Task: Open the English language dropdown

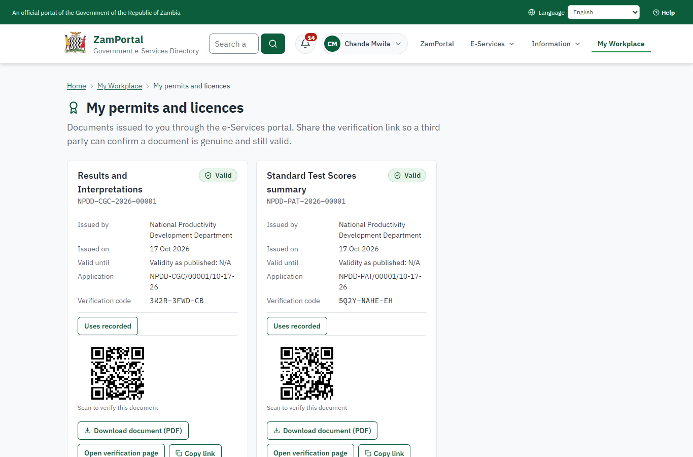Action: point(604,12)
